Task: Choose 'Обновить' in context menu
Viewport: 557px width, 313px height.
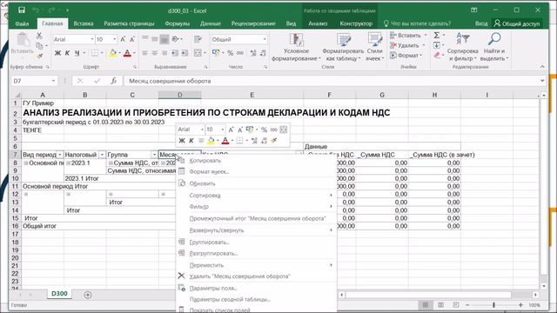Action: click(x=256, y=183)
